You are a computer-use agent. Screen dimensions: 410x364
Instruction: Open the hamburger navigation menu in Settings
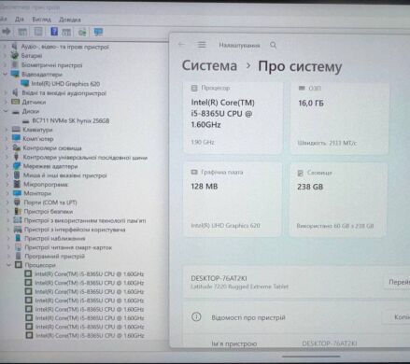tap(202, 45)
